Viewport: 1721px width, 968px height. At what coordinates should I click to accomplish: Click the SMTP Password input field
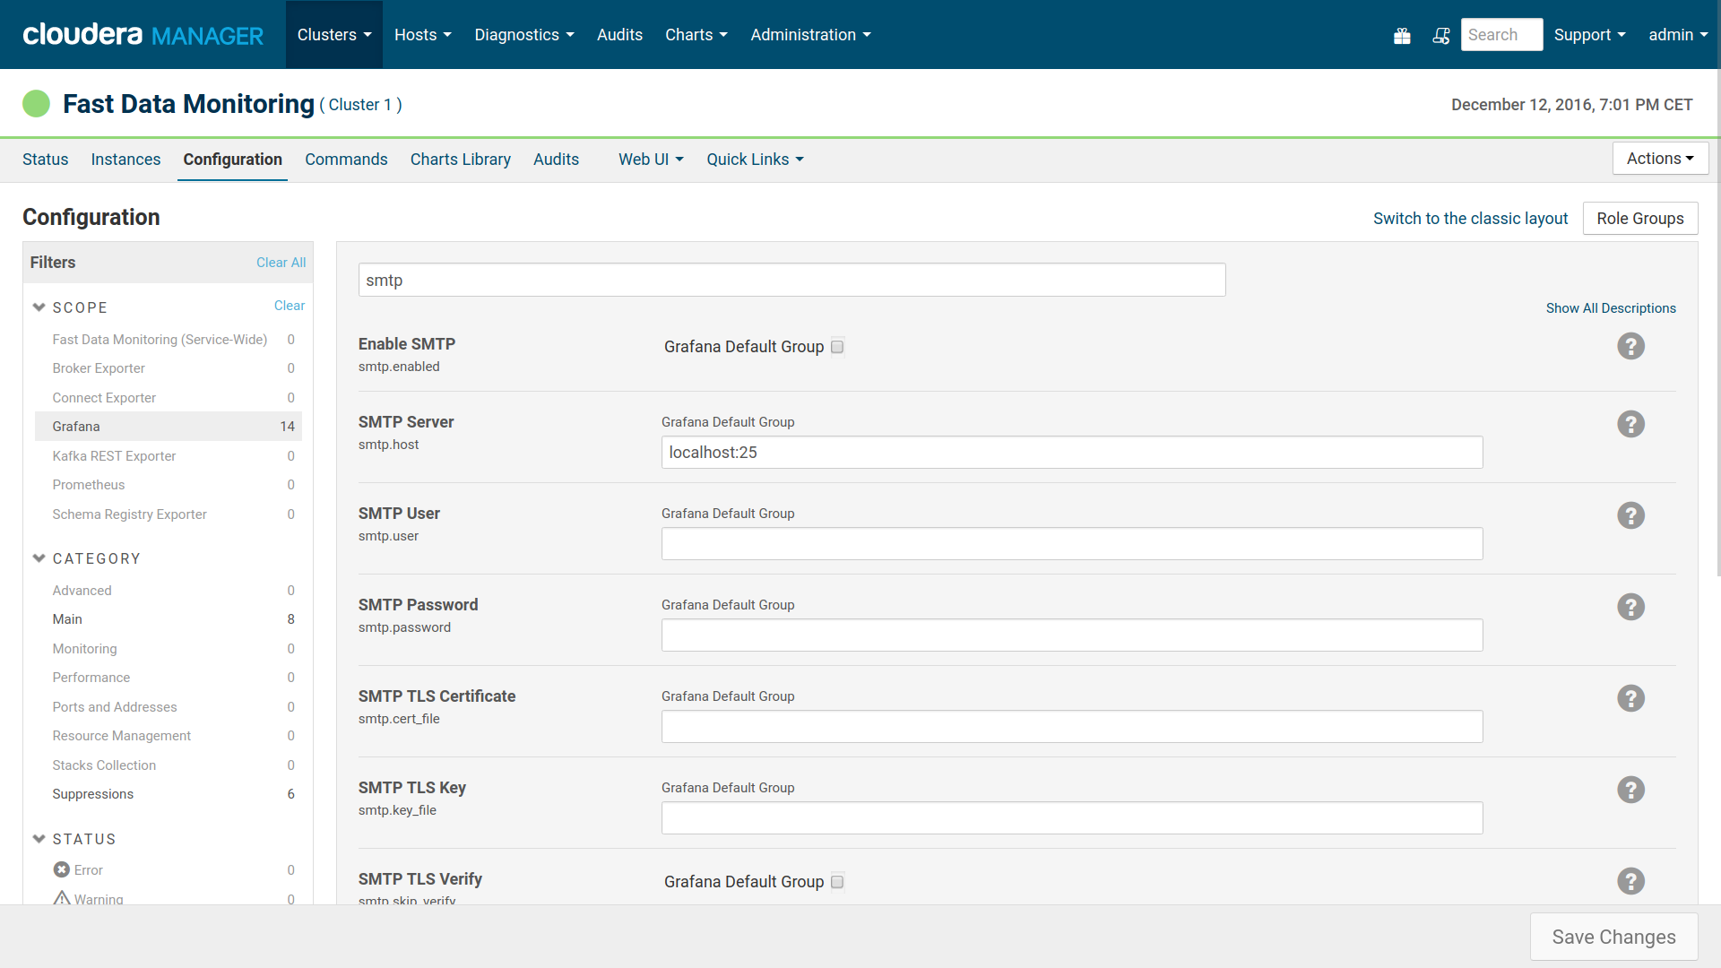pos(1072,635)
